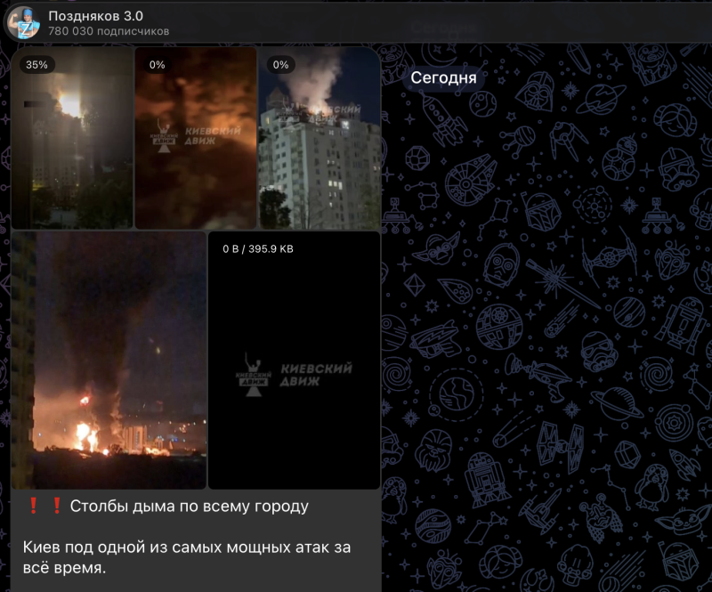Click the Столбы дыма по всему городу headline

[190, 506]
